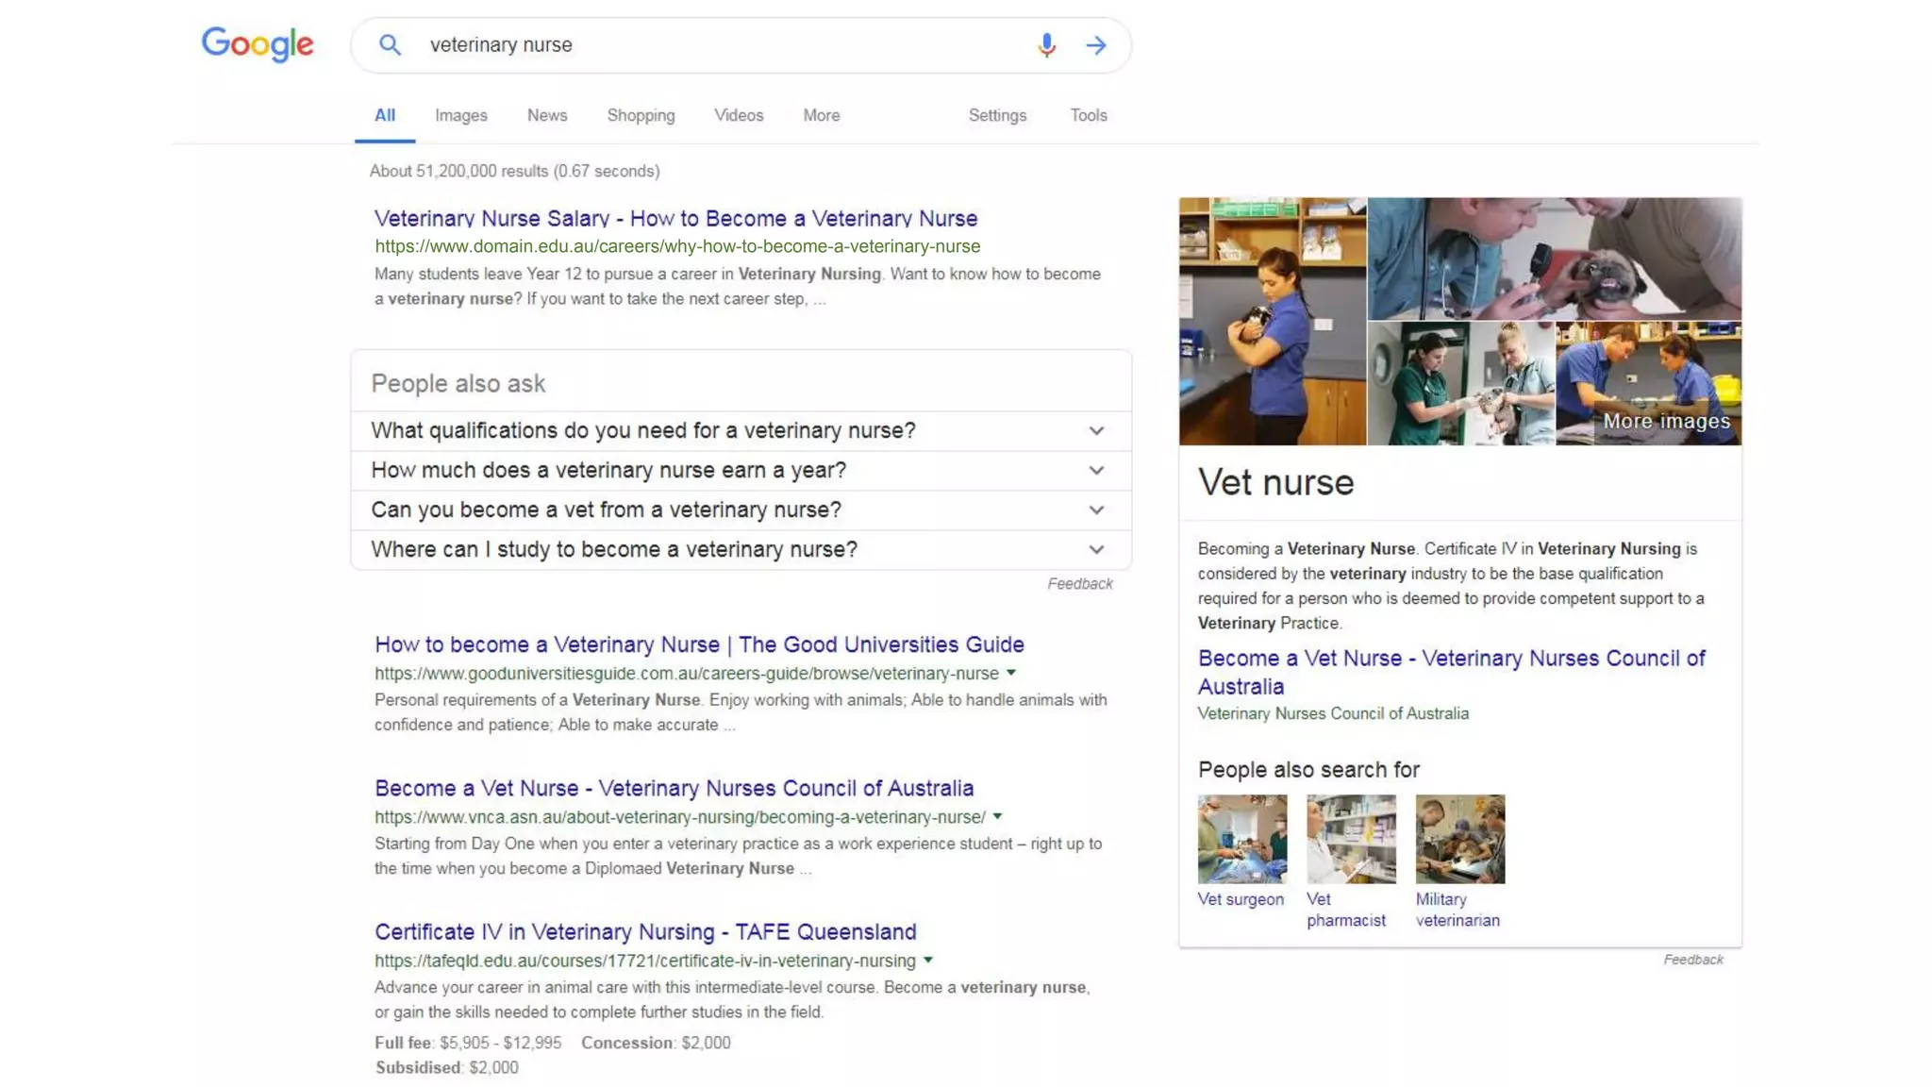The height and width of the screenshot is (1087, 1932).
Task: Click Vet surgeon text link
Action: [1241, 899]
